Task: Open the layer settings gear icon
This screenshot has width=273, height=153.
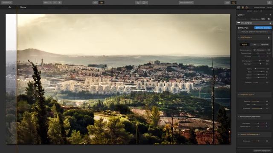Action: (269, 19)
